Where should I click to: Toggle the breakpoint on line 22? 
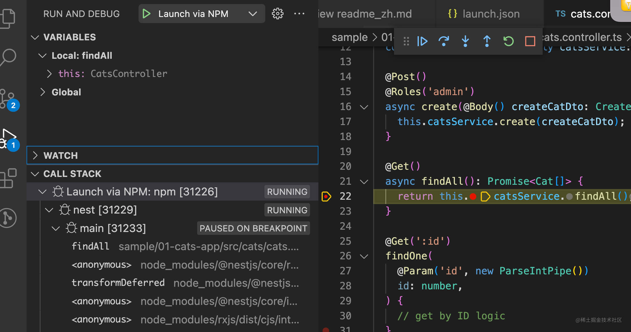[x=326, y=197]
